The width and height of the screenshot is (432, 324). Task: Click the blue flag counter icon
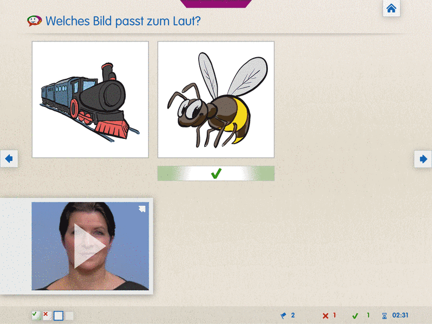coord(283,315)
